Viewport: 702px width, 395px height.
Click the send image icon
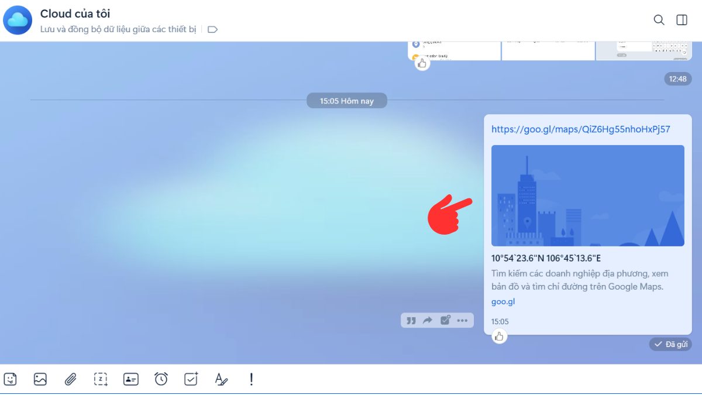pos(40,379)
